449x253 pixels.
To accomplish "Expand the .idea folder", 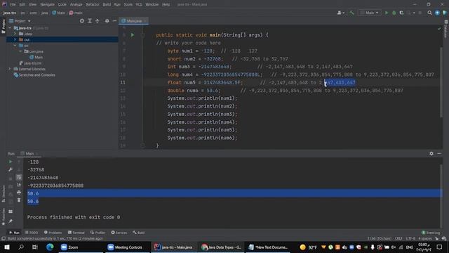I will click(x=15, y=34).
